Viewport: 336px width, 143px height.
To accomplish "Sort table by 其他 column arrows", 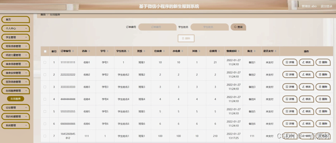I will coord(199,51).
